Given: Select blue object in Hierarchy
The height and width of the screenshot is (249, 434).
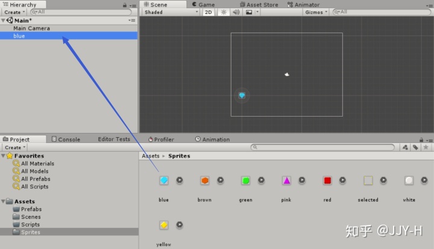Looking at the screenshot, I should pos(69,35).
